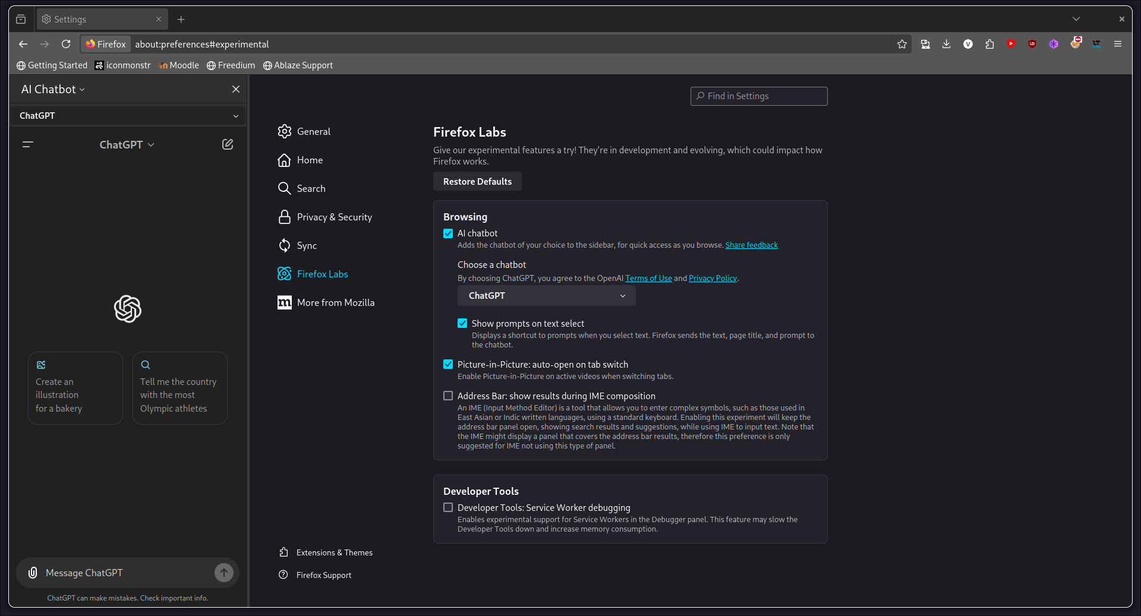Open the OpenAI Terms of Use link
1141x616 pixels.
648,278
